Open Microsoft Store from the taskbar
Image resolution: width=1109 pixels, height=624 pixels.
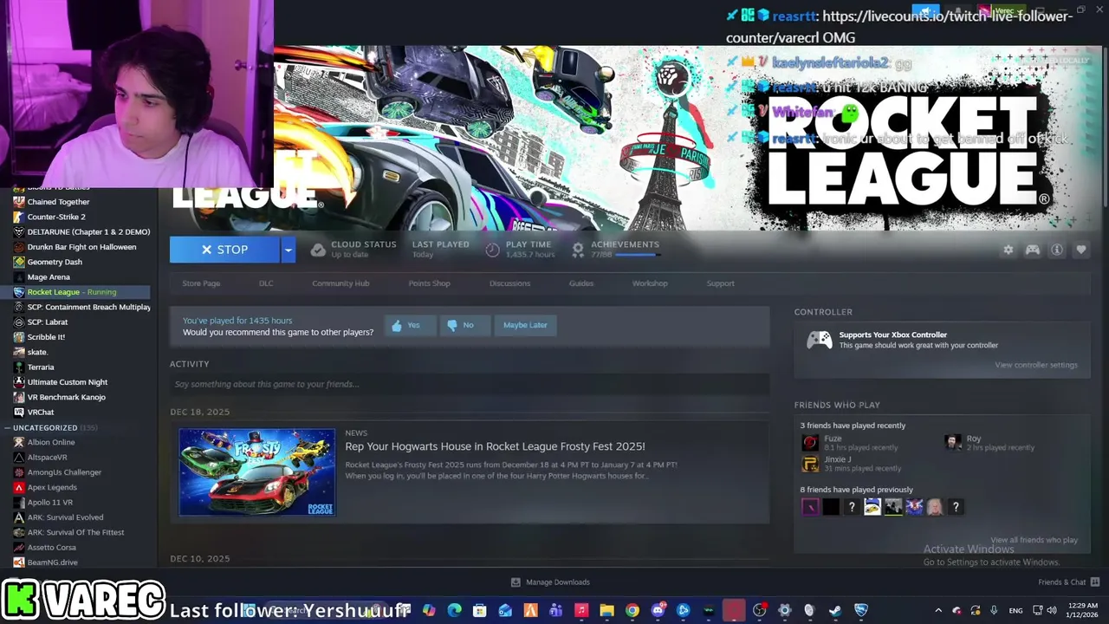(479, 610)
